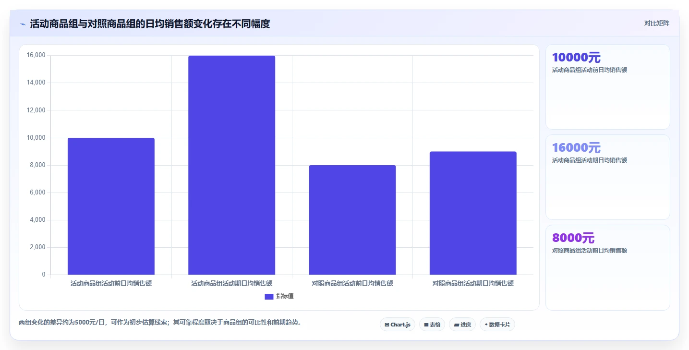Click the 16,000 y-axis tick label
Image resolution: width=689 pixels, height=350 pixels.
[36, 55]
